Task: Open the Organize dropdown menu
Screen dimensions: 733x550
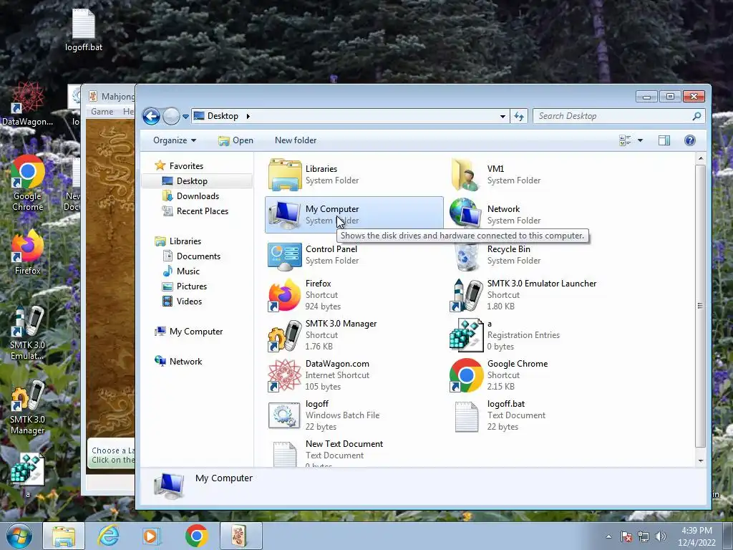Action: (175, 140)
